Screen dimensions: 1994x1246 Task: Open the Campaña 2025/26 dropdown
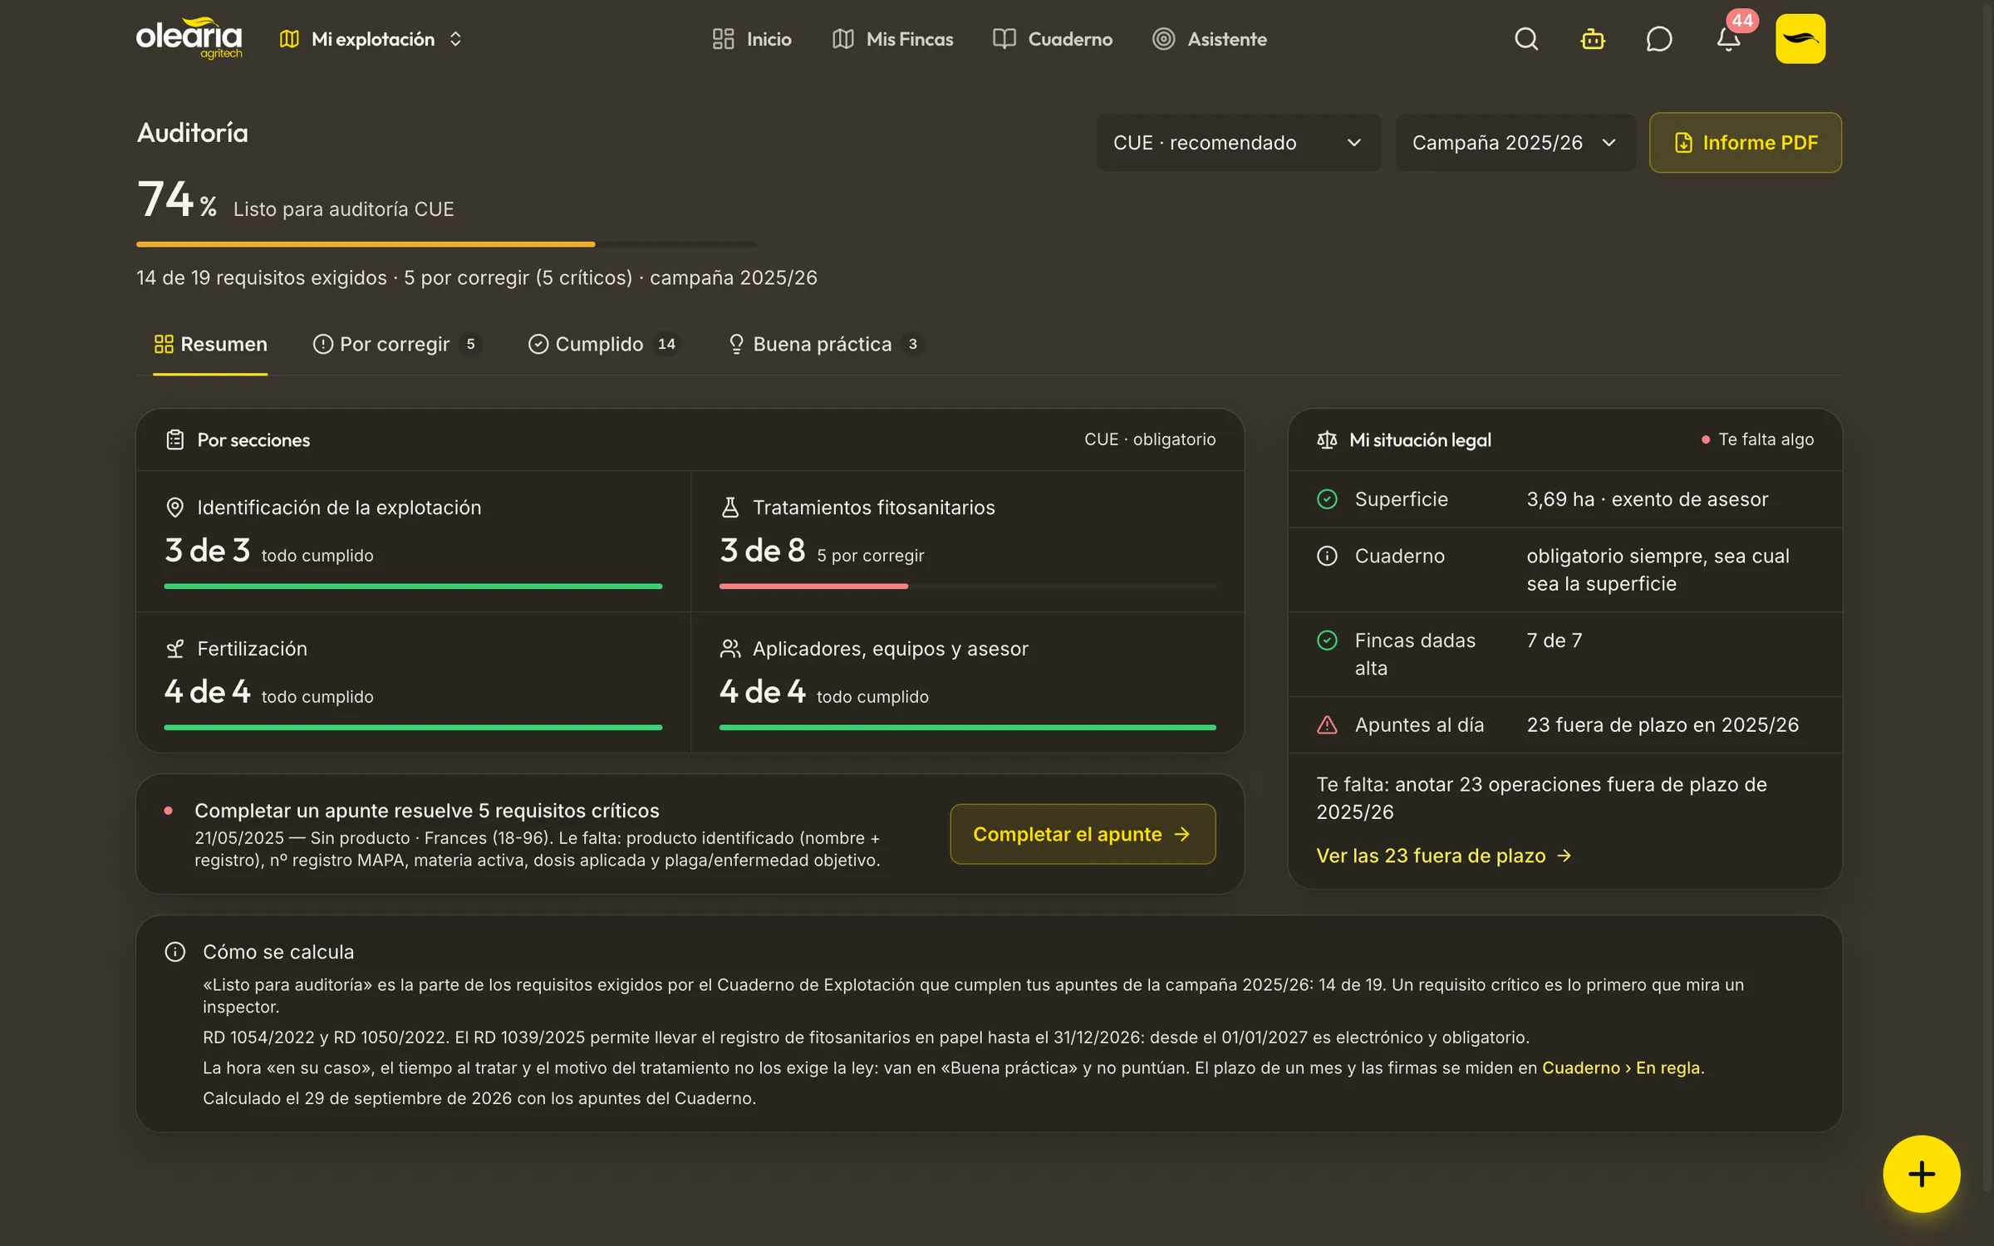click(1515, 143)
